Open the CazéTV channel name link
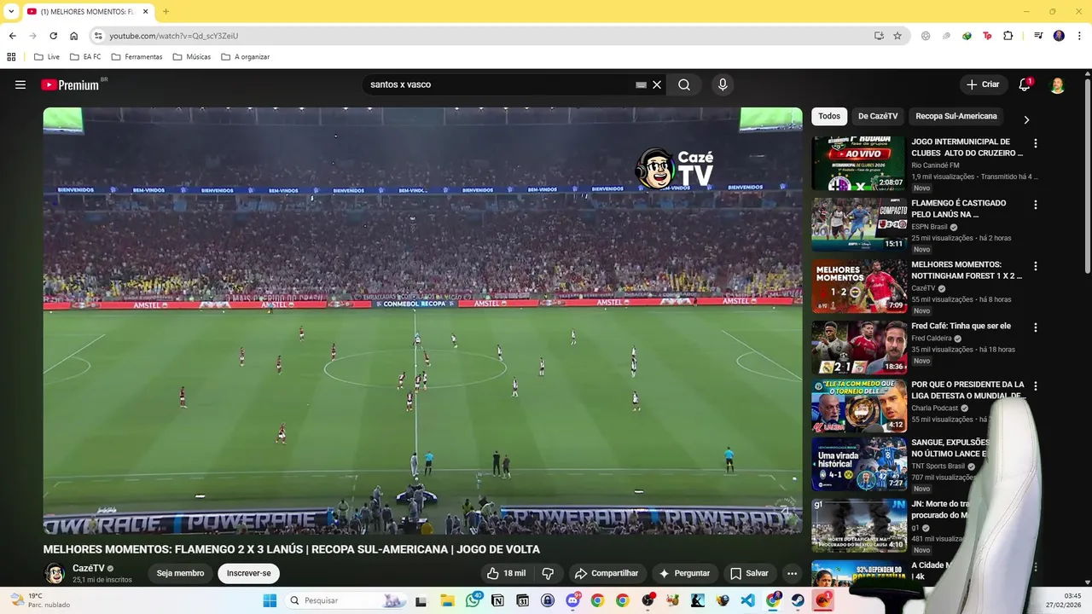 (x=89, y=568)
